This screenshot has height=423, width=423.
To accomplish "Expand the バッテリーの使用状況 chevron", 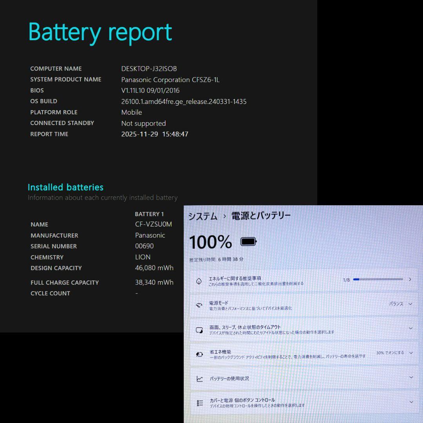I will (x=411, y=377).
